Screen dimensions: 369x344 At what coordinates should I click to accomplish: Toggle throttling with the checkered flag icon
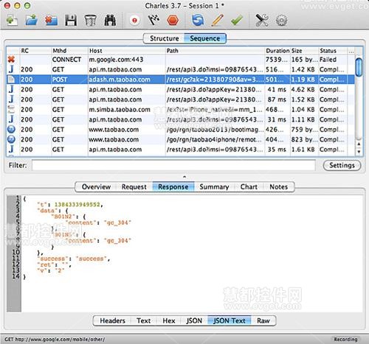tap(154, 21)
